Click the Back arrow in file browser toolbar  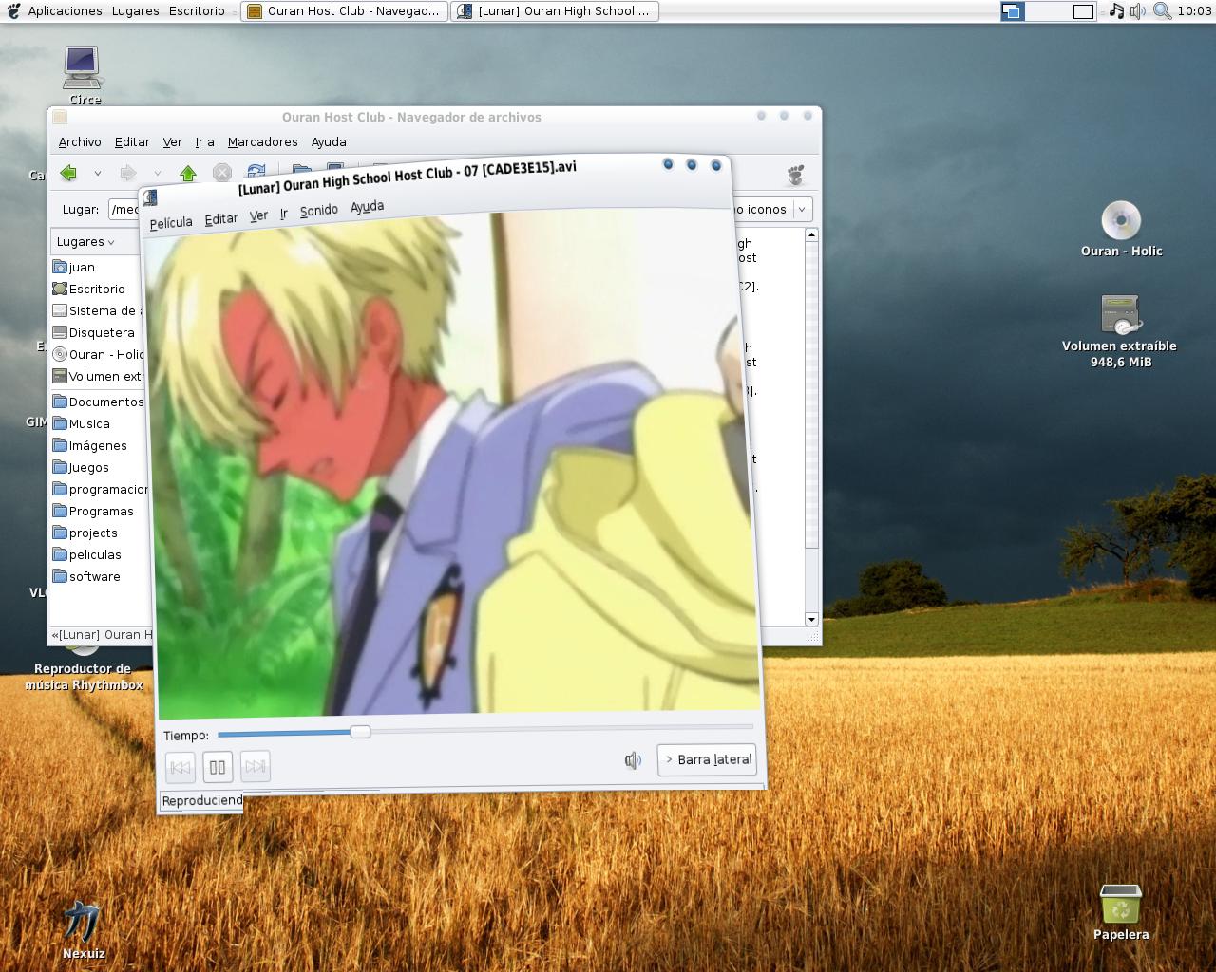click(68, 173)
